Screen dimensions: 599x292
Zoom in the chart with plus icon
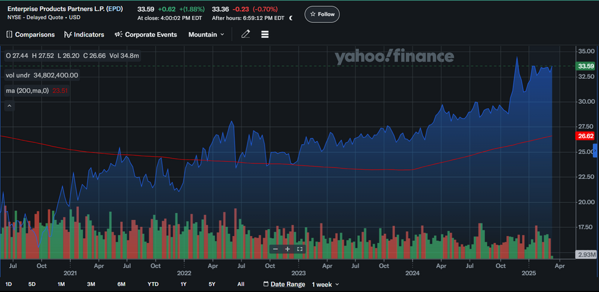pyautogui.click(x=288, y=249)
